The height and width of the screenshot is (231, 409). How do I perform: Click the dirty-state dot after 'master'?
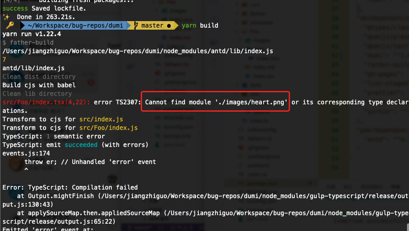click(169, 26)
